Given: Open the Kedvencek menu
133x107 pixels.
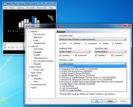Looking at the screenshot, I should [42, 8].
